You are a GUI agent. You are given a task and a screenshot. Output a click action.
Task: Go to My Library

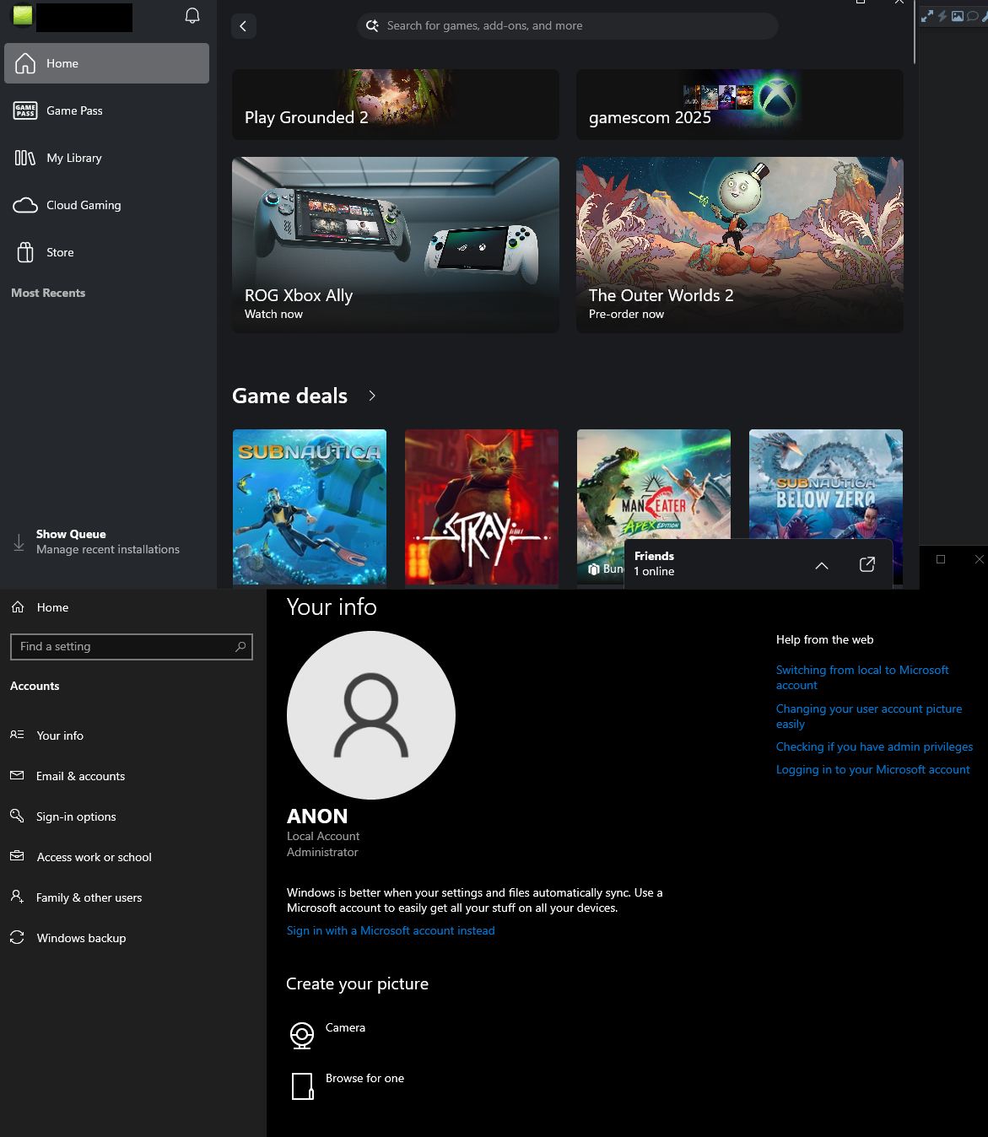pyautogui.click(x=73, y=158)
